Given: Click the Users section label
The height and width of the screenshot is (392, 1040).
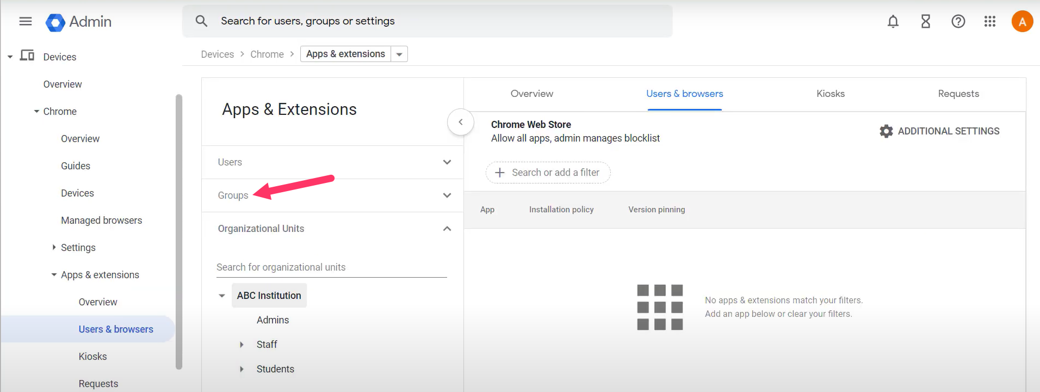Looking at the screenshot, I should (230, 162).
